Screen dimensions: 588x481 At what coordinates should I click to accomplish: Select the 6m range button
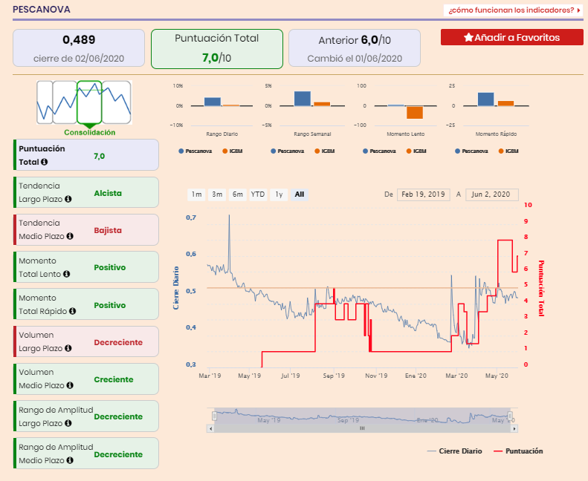237,194
